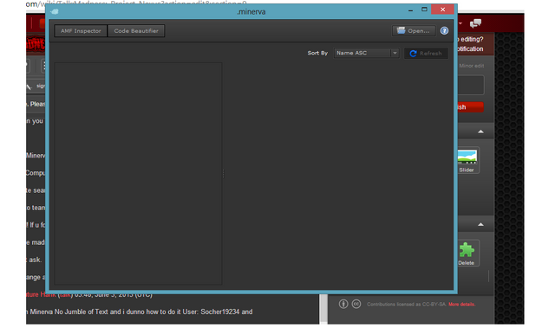Click the Refresh button
This screenshot has width=555, height=334.
(x=426, y=54)
